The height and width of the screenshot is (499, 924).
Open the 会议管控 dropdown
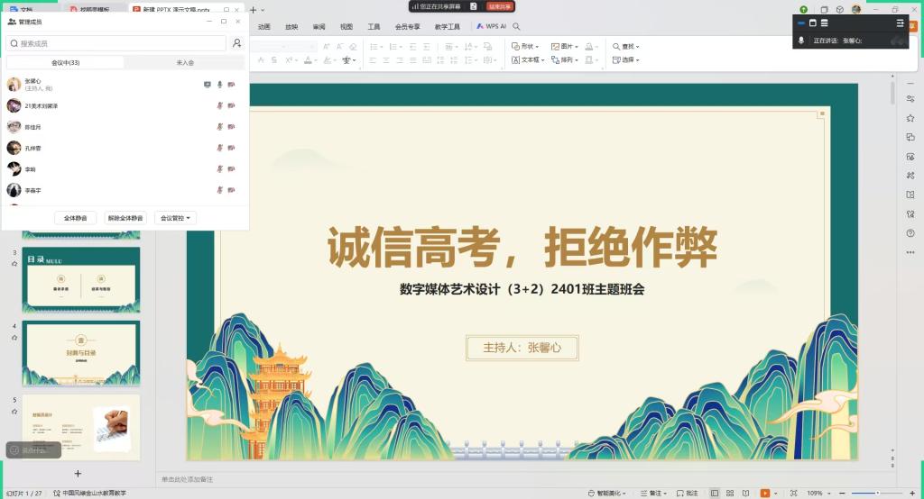pos(175,218)
